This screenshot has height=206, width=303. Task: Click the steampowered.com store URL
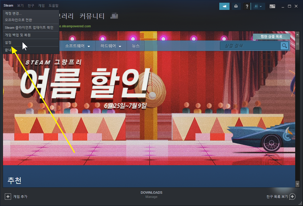75,26
